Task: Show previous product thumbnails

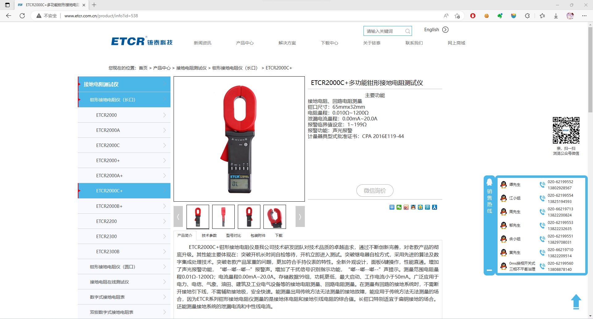Action: tap(178, 216)
